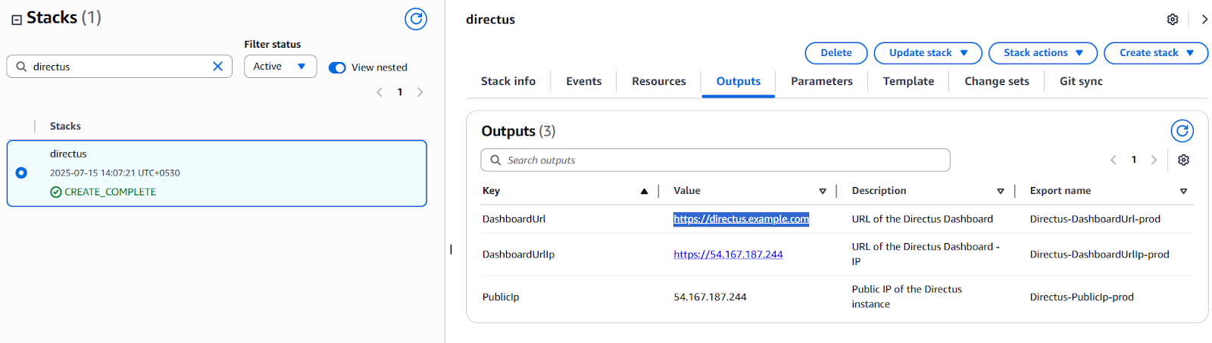Go to previous page of stacks

point(380,92)
